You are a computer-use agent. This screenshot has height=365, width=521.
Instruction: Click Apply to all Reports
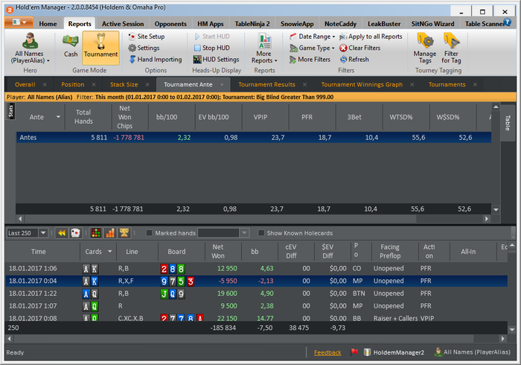(371, 36)
